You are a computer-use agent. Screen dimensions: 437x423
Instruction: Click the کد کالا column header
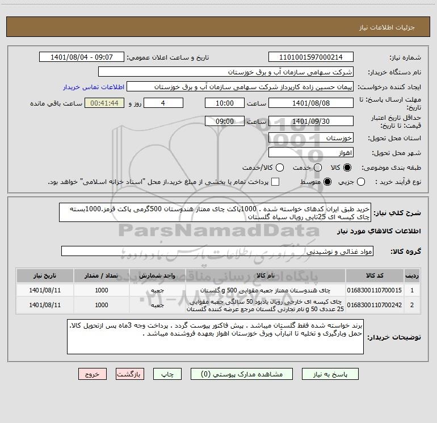tap(375, 275)
